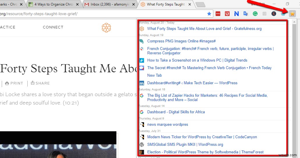Click the Gratefulness flower logo on the page
300x158 pixels.
pyautogui.click(x=106, y=28)
